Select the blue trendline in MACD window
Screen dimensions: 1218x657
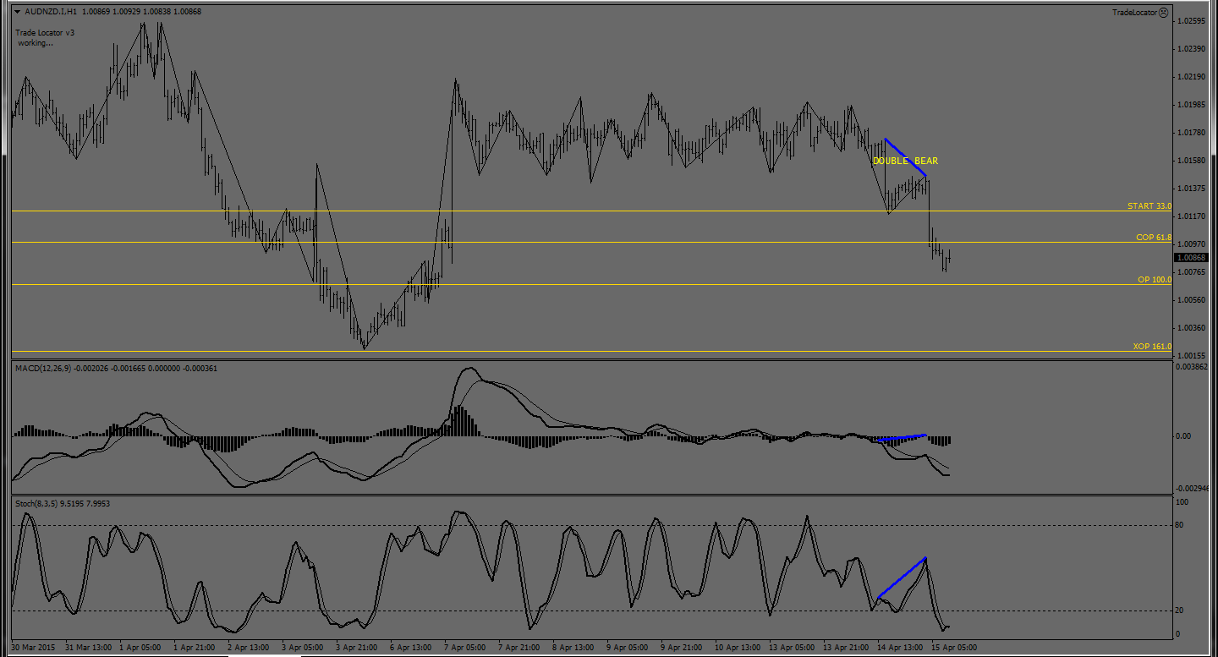coord(903,438)
